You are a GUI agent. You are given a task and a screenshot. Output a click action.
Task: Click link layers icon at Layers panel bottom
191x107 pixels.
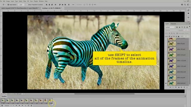coord(170,87)
